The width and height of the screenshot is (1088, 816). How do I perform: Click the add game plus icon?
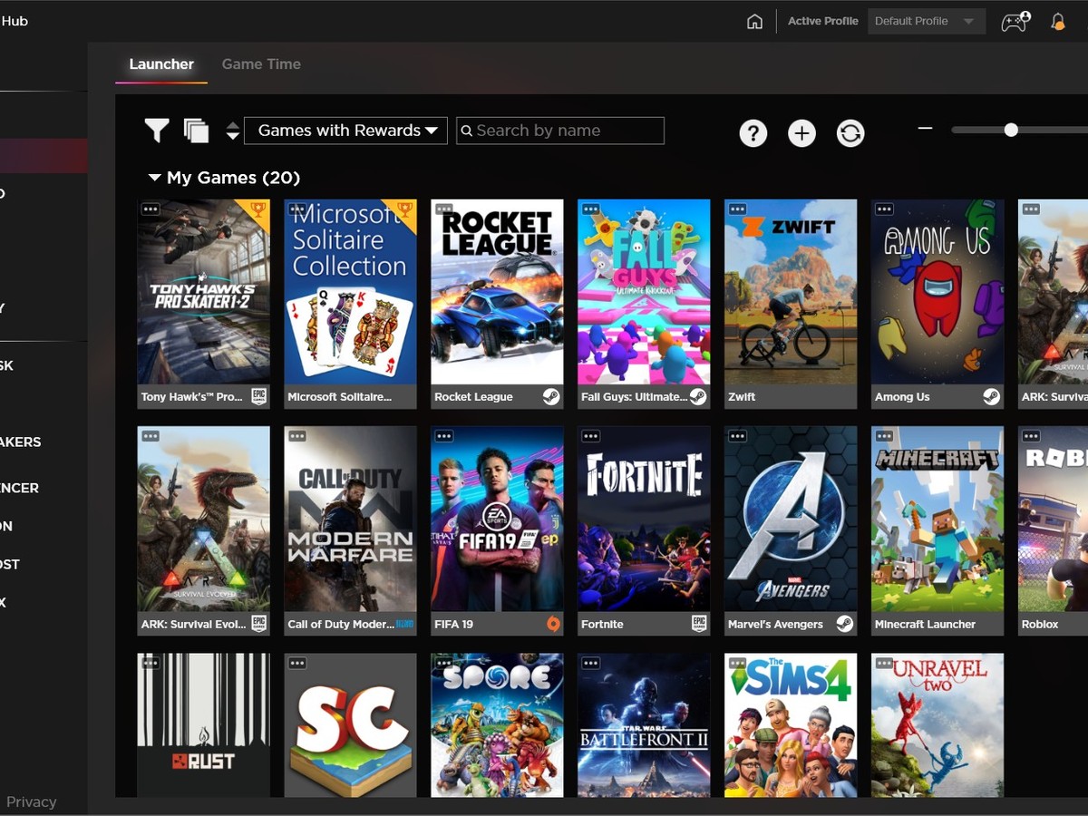click(x=801, y=133)
